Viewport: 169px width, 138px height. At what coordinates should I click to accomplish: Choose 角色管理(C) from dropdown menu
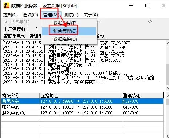(x=69, y=31)
